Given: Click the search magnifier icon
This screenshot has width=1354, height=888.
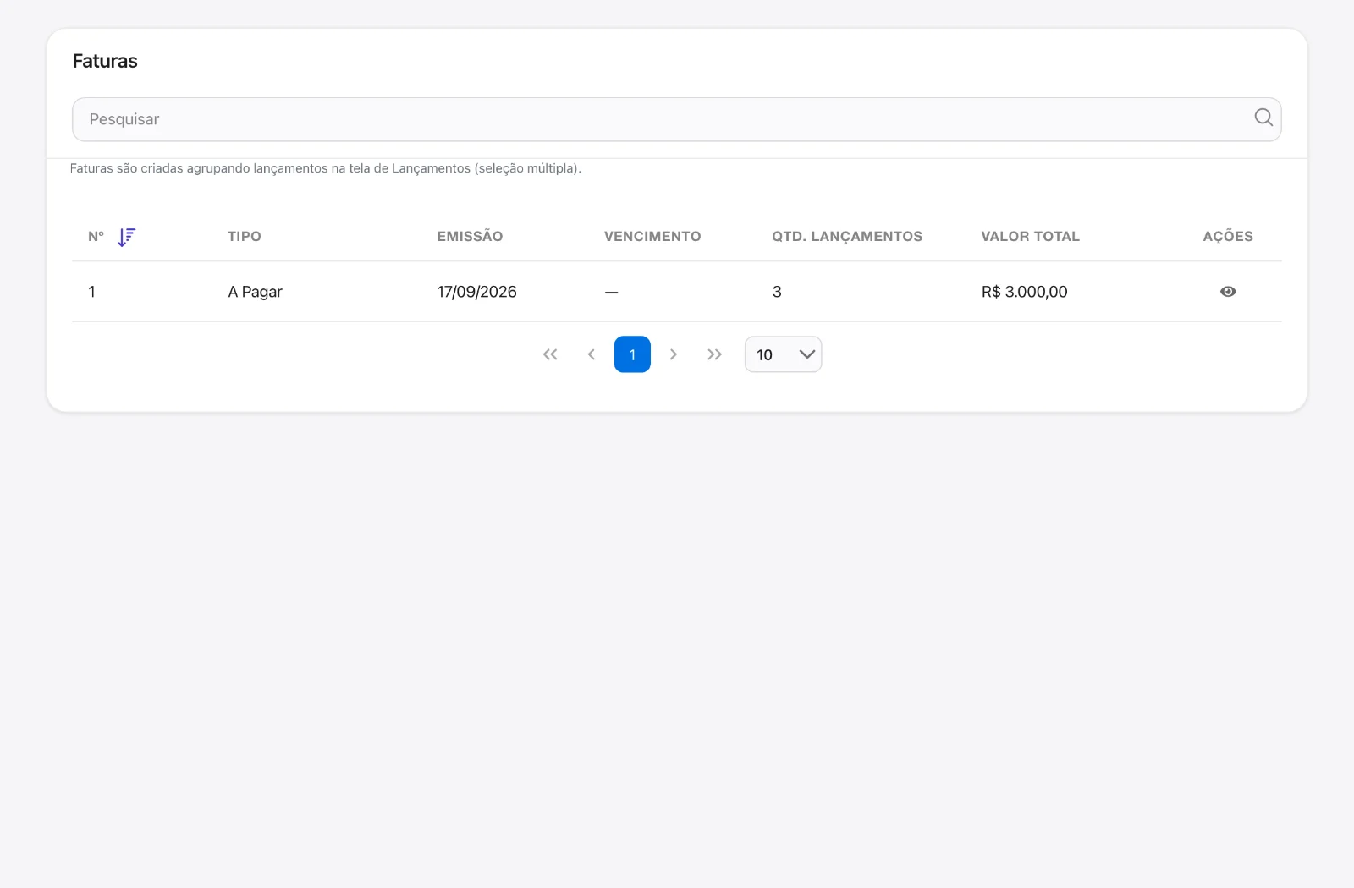Looking at the screenshot, I should click(1263, 118).
